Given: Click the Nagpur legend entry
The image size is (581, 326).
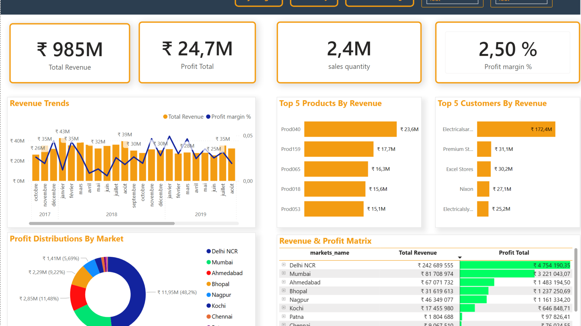Looking at the screenshot, I should (221, 295).
